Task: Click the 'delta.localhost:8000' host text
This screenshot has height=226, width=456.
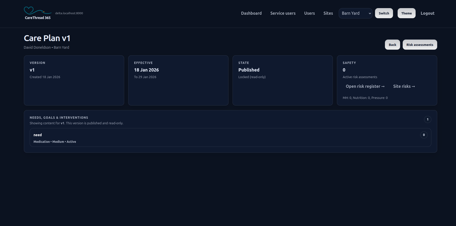Action: 69,13
